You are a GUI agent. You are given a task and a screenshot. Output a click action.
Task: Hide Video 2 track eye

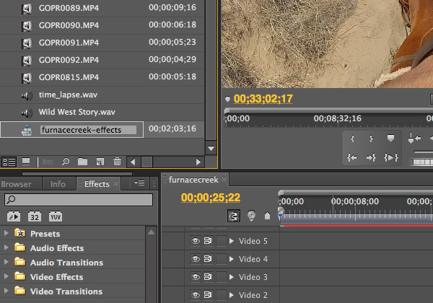tap(196, 295)
